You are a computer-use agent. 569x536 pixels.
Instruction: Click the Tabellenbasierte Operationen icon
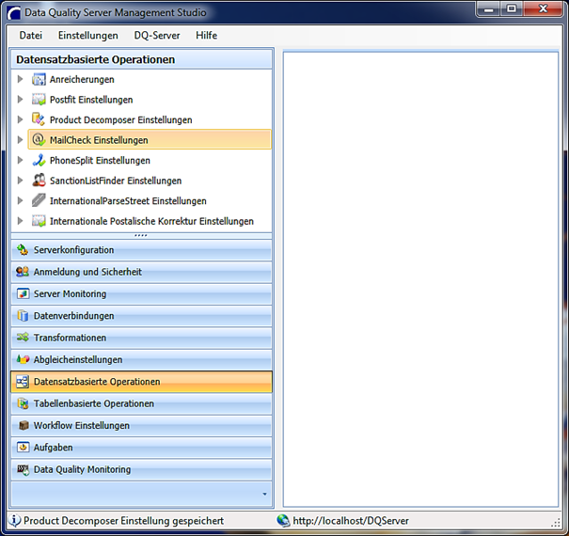coord(23,403)
